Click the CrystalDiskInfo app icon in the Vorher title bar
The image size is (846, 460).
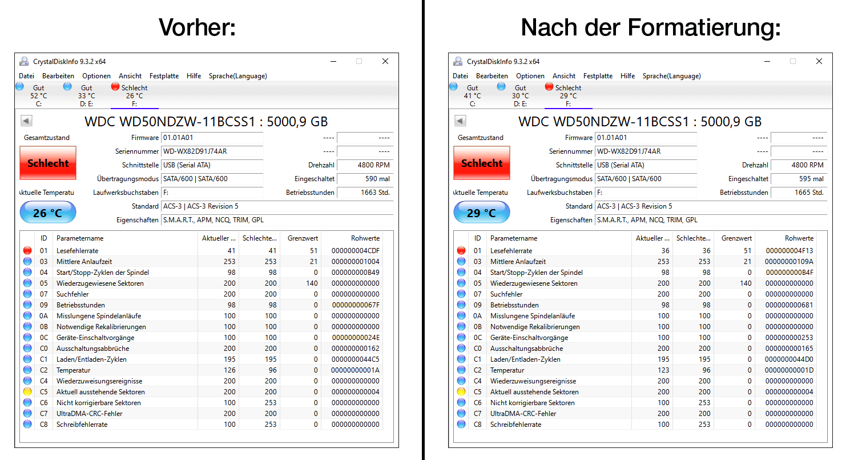pyautogui.click(x=24, y=61)
